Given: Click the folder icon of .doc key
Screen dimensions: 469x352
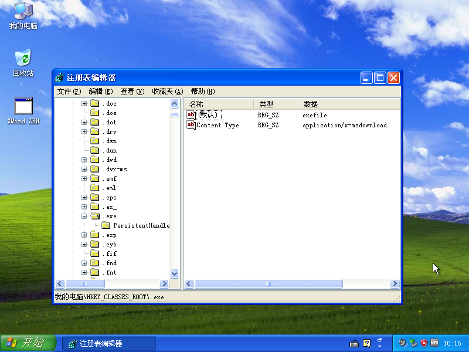Looking at the screenshot, I should pos(95,104).
